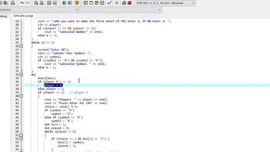Open the empty function list dropdown
Viewport: 270px width, 152px height.
tap(120, 10)
